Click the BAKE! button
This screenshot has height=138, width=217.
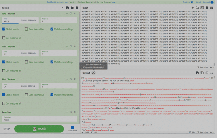39,129
